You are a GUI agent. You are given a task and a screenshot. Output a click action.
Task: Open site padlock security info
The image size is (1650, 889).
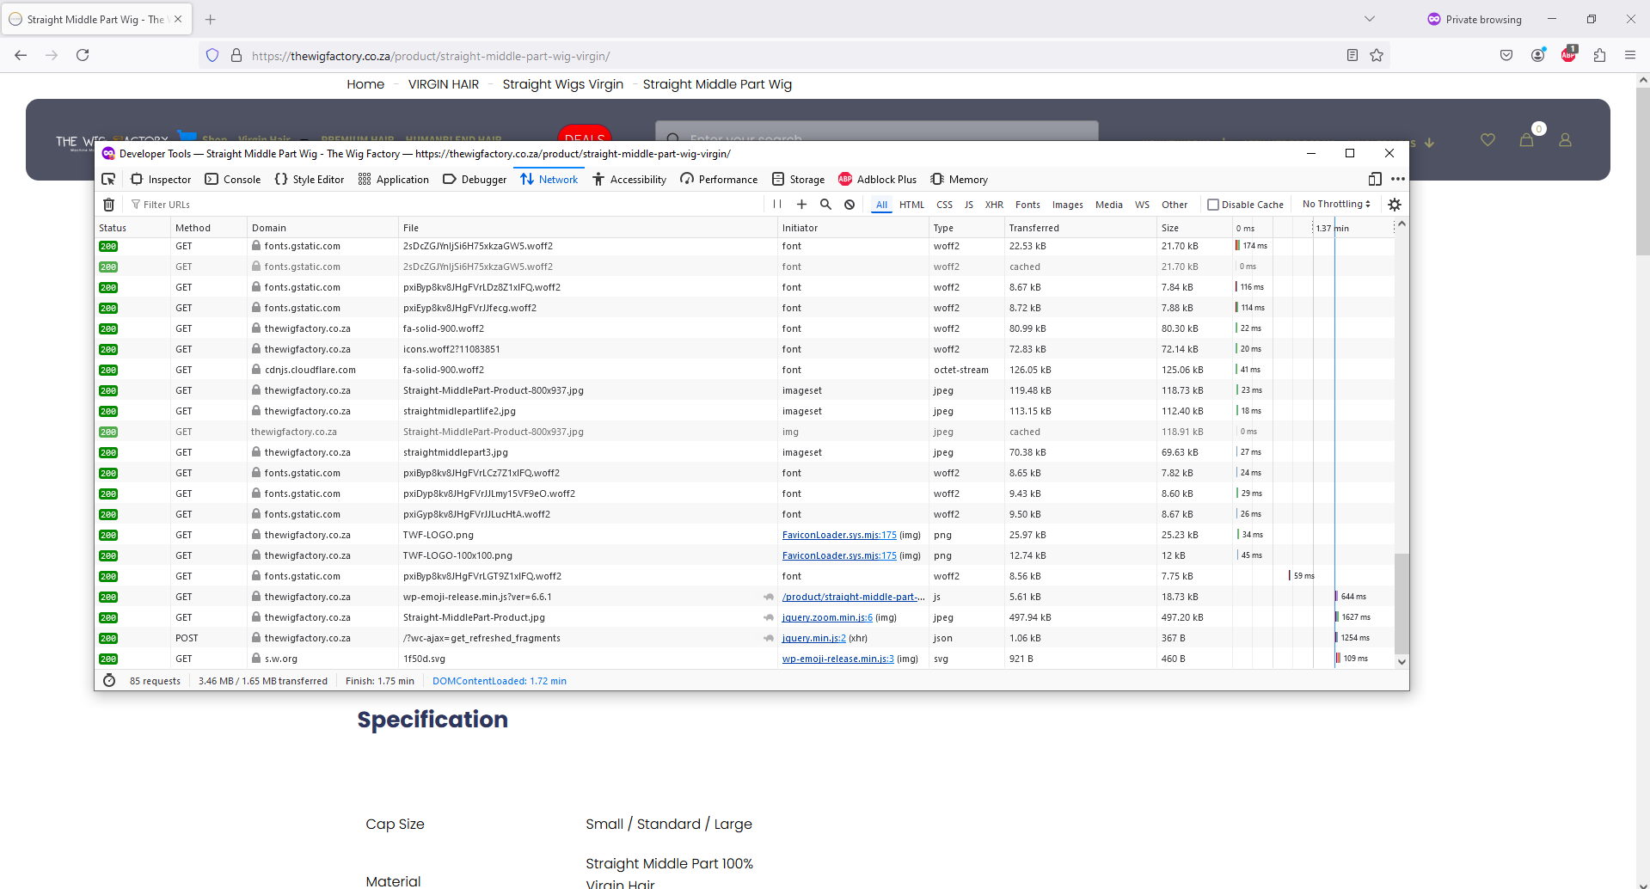point(236,56)
